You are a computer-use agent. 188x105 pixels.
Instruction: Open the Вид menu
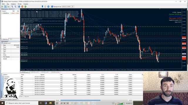click(x=8, y=4)
